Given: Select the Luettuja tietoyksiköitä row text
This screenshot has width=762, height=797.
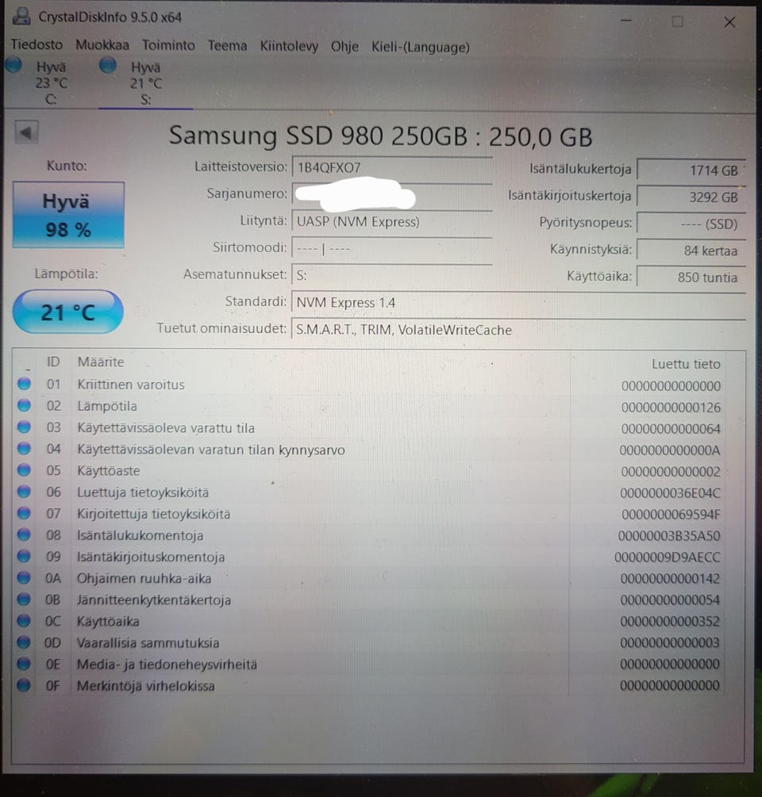Looking at the screenshot, I should click(x=143, y=492).
